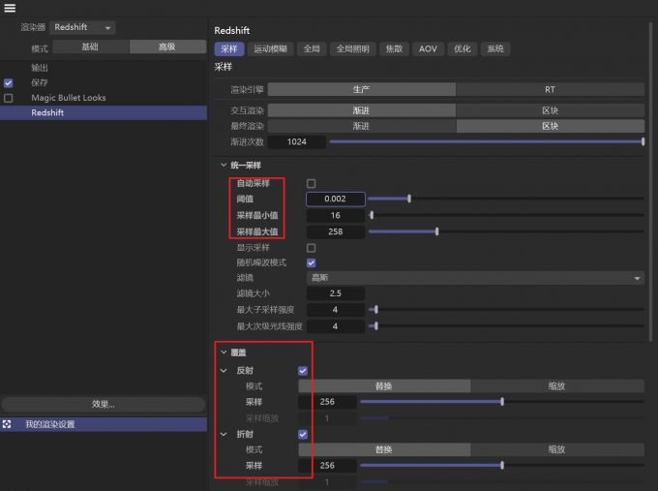Set 反射 mode to 缩放
The image size is (658, 491).
(x=557, y=386)
